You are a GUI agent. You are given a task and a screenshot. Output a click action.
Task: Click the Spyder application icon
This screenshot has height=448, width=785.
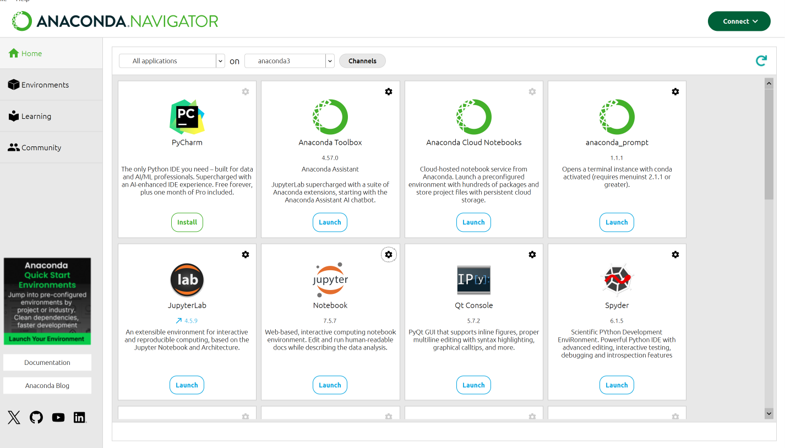pos(617,280)
